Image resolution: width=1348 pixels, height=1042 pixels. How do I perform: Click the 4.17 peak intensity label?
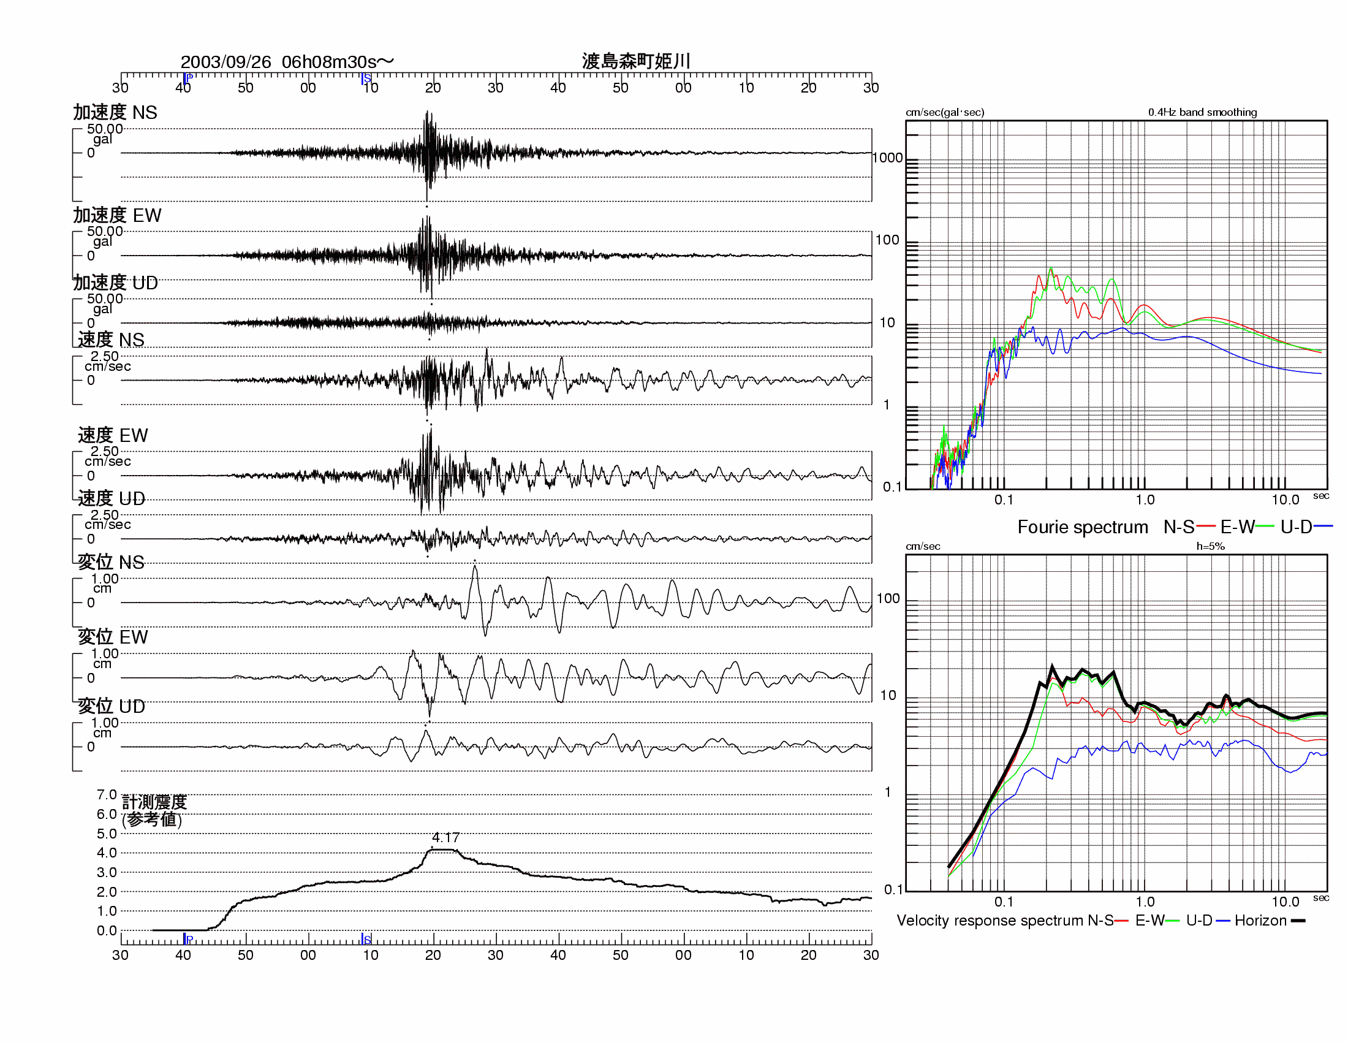point(445,837)
